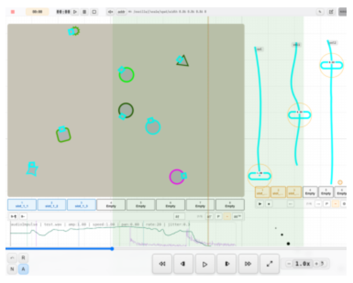Click the stop square icon in the top toolbar
Viewport: 353px width, 283px height.
[94, 12]
